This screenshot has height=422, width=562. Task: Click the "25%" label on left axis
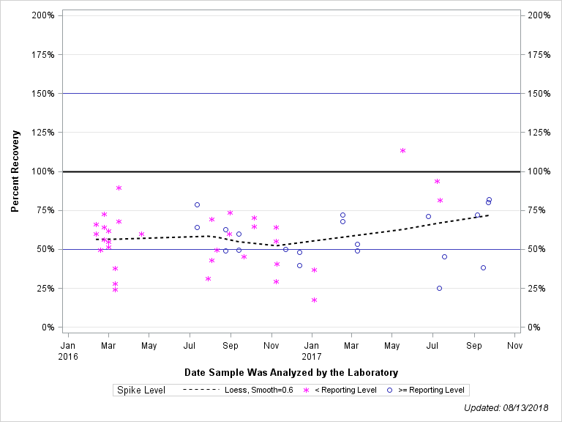point(45,289)
